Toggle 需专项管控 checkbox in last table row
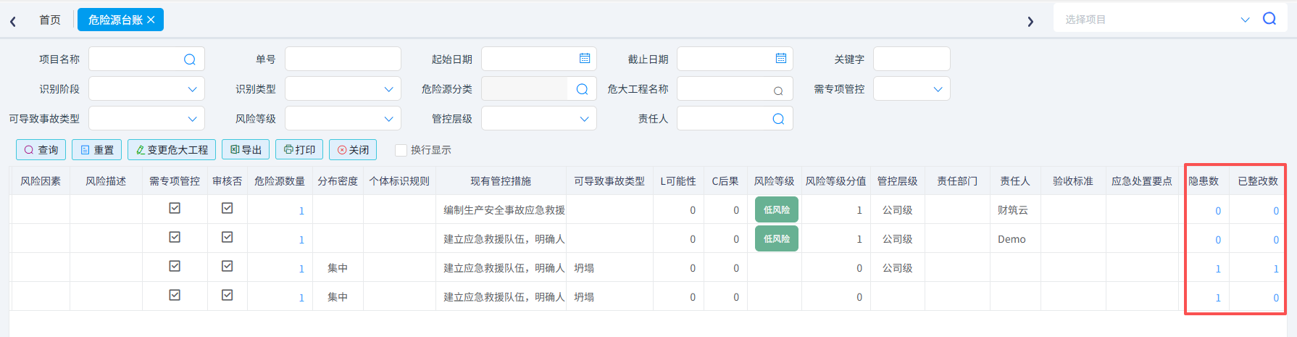The height and width of the screenshot is (337, 1297). pos(175,295)
